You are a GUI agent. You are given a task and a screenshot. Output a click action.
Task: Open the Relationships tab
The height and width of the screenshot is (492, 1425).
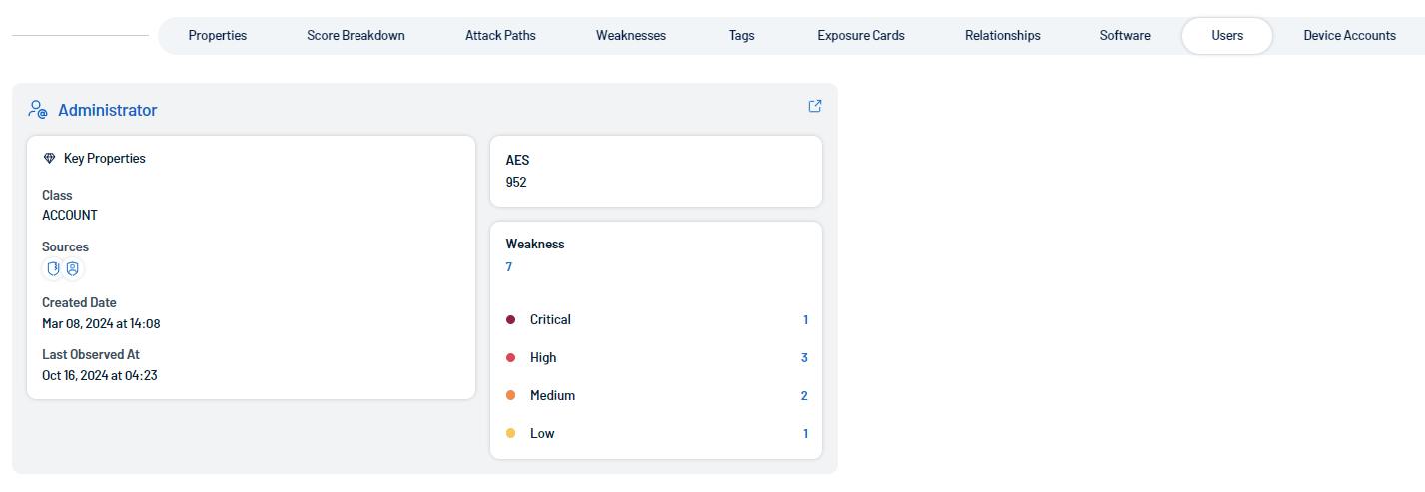tap(1003, 35)
